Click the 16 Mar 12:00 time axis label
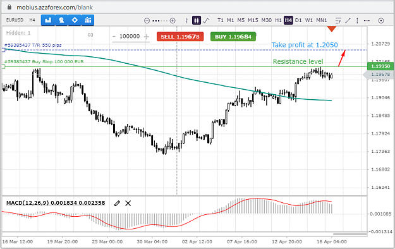This screenshot has width=395, height=249. pos(18,241)
